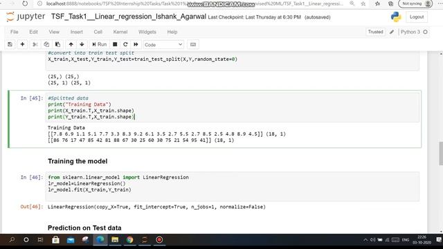The width and height of the screenshot is (443, 249).
Task: Click the Logout button
Action: click(x=417, y=17)
